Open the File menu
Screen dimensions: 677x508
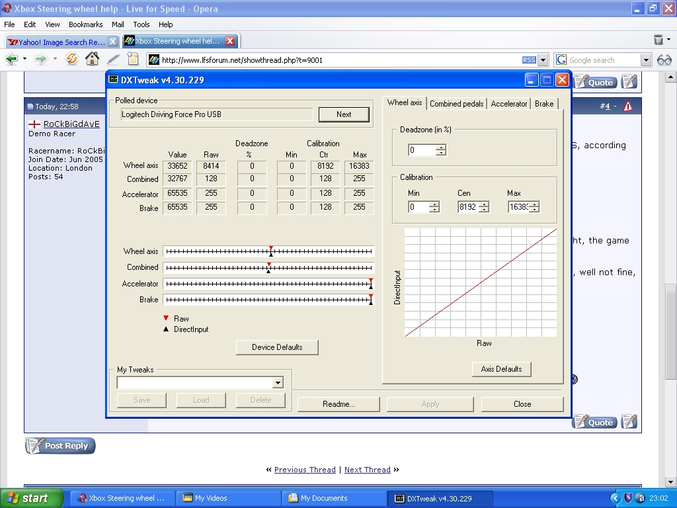point(9,24)
